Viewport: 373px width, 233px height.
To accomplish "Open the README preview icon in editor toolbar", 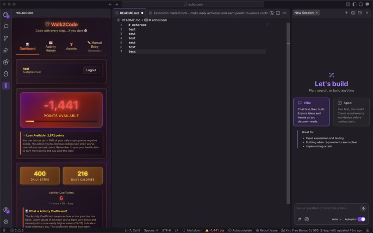I will tap(272, 13).
